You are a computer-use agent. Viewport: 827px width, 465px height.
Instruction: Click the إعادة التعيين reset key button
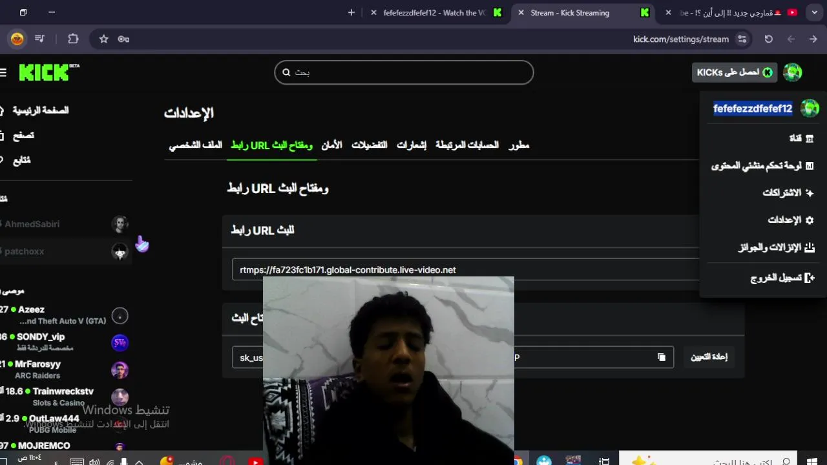709,357
